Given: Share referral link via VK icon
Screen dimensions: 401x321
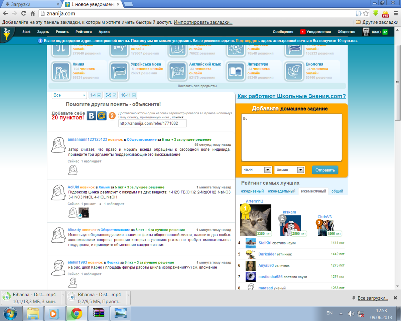Looking at the screenshot, I should 91,116.
